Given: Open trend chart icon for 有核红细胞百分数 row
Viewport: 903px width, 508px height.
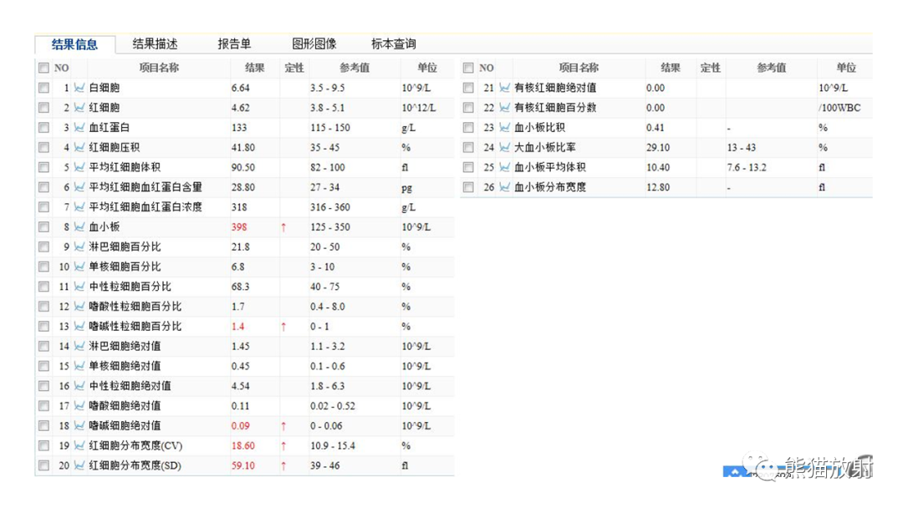Looking at the screenshot, I should pyautogui.click(x=504, y=108).
